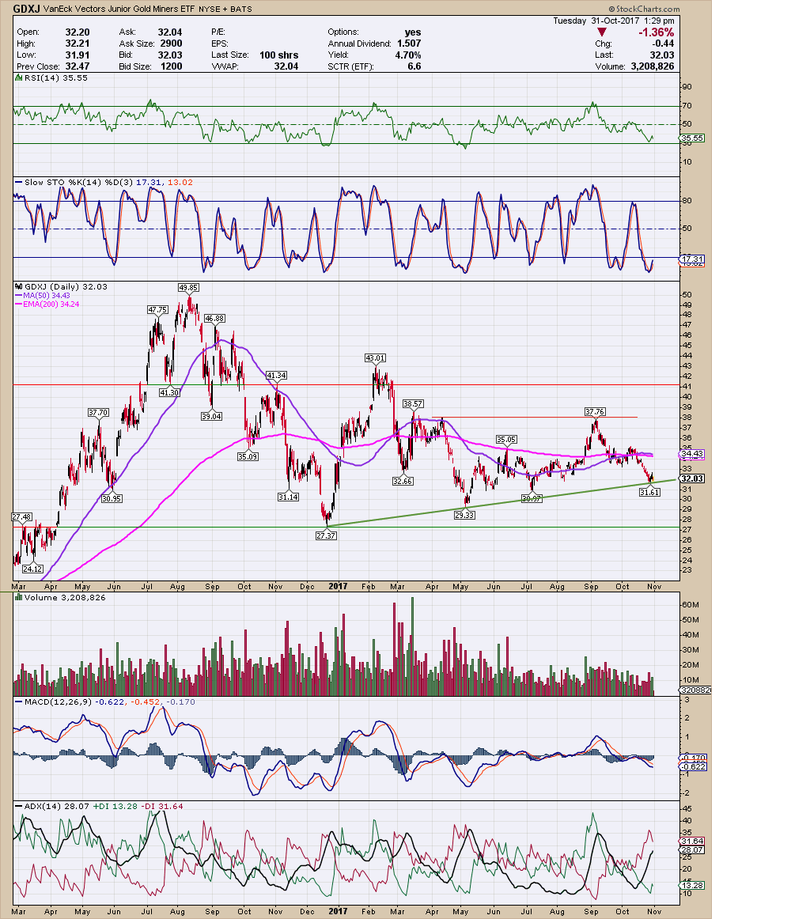This screenshot has height=919, width=791.
Task: Click the 27.48 price label
Action: (x=21, y=517)
